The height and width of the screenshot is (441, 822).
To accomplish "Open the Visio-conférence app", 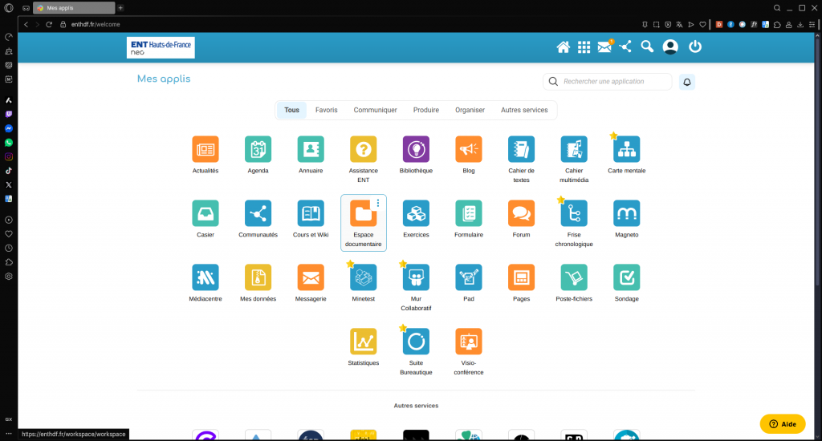I will (x=468, y=342).
